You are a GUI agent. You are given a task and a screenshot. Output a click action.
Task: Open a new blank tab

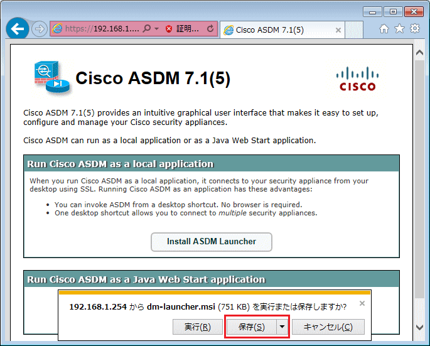point(354,30)
